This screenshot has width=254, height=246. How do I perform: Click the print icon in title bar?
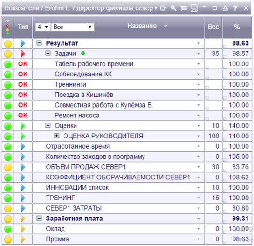[225, 8]
